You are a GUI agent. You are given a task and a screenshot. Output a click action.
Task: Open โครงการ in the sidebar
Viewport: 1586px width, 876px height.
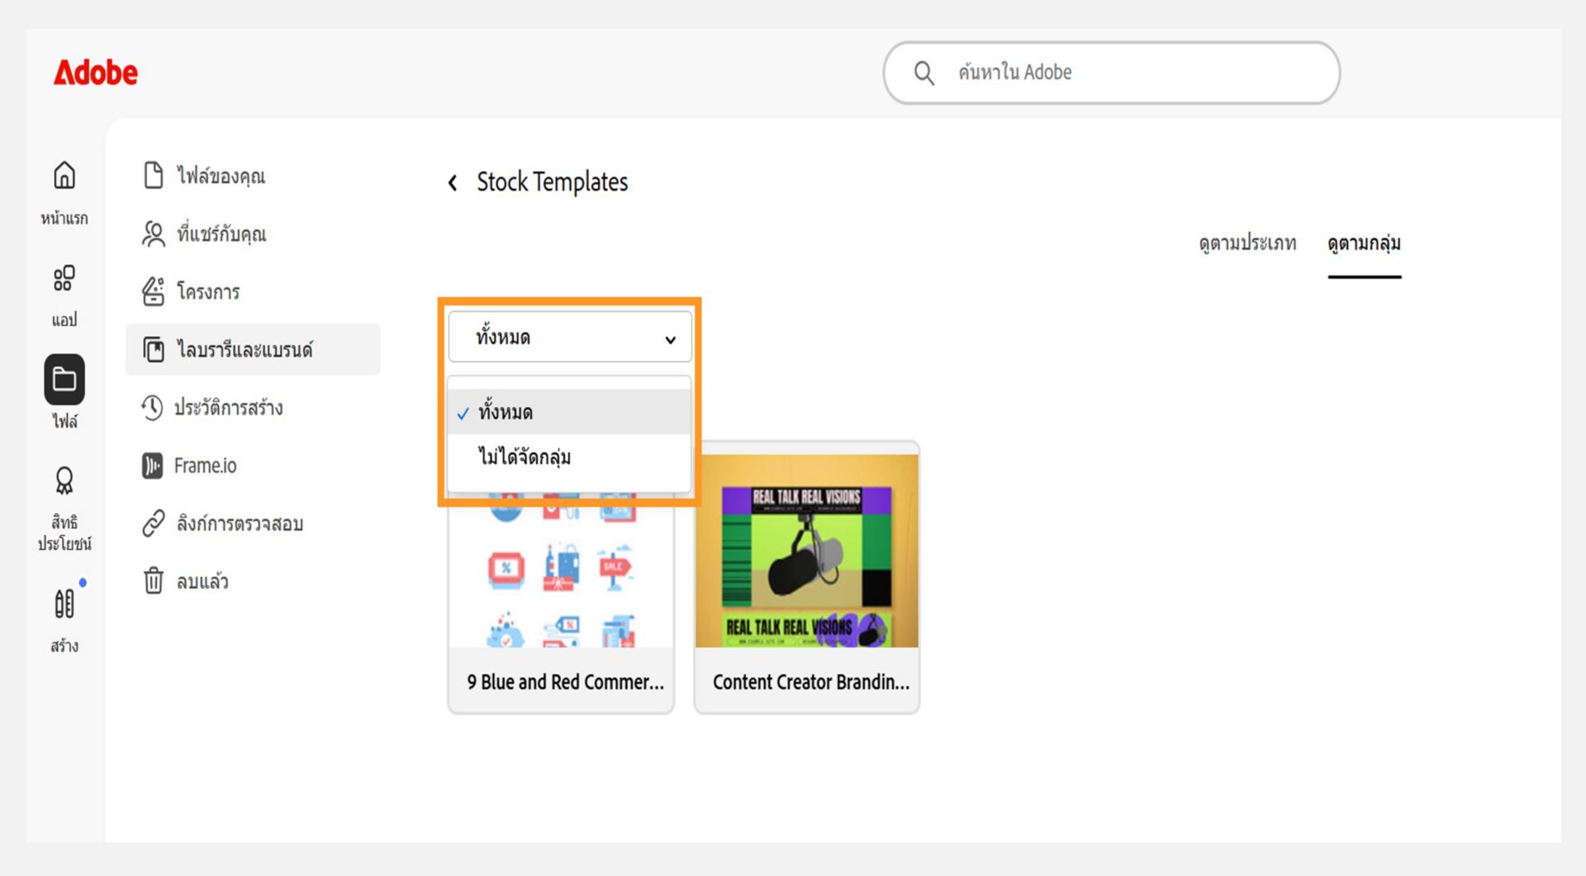click(x=253, y=291)
